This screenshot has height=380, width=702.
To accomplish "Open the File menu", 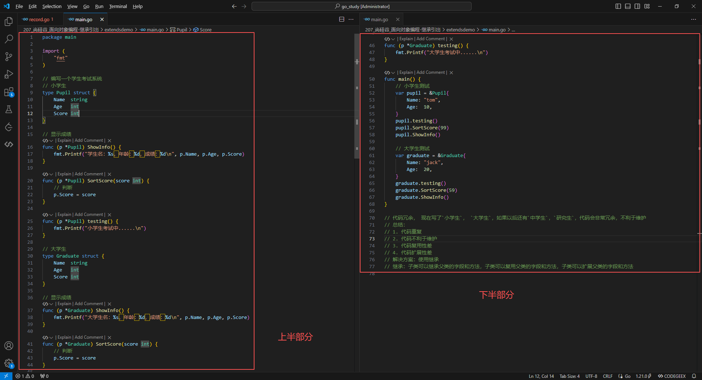I will click(19, 6).
